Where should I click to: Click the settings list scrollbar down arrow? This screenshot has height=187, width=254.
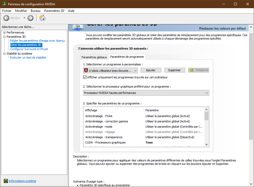coord(206,144)
